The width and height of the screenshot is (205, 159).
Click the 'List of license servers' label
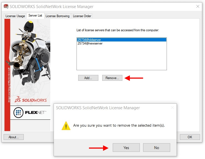(x=118, y=30)
